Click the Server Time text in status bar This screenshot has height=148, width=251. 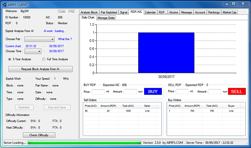210,142
